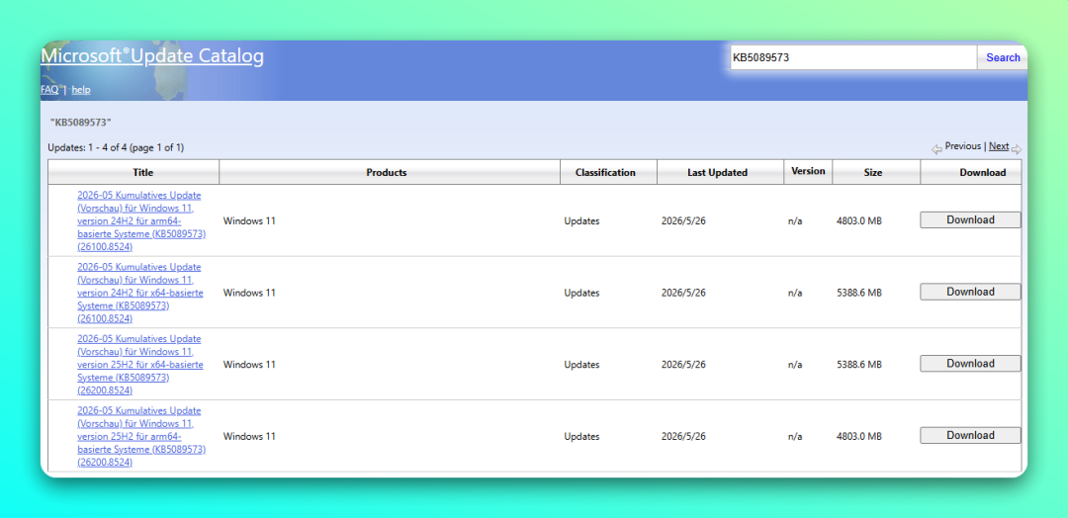Open the Microsoft Update Catalog home link
Screen dimensions: 1068x518
pos(152,56)
